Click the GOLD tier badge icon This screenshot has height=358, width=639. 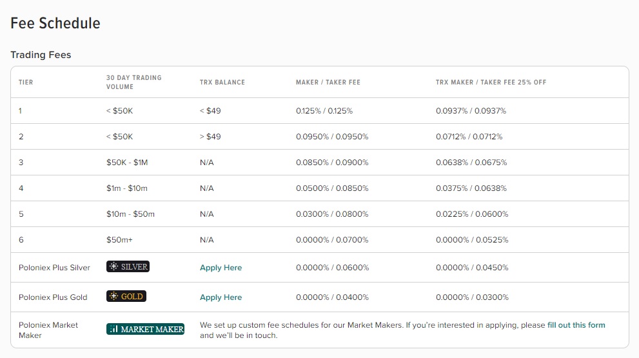[x=126, y=297]
